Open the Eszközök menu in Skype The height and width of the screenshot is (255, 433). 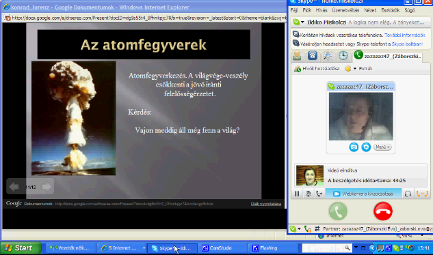point(390,10)
